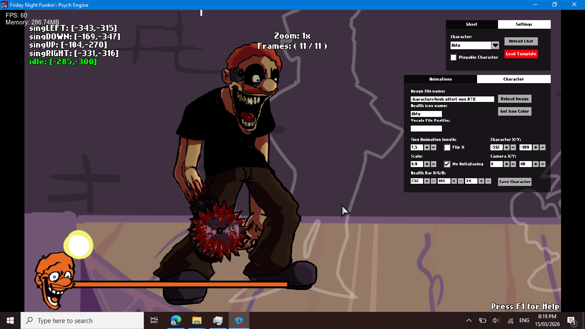Decrease Health Bar green value
Viewport: 585px width, 329px height.
461,181
